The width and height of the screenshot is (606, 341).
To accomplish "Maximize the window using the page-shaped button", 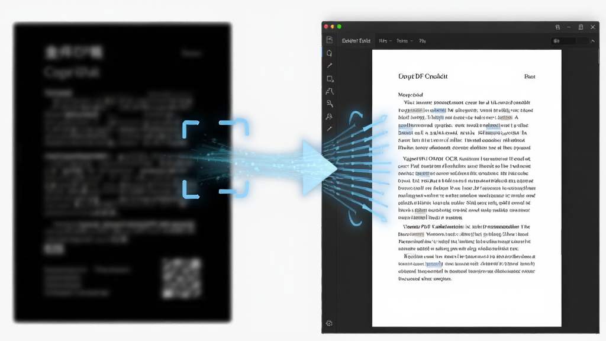I will coord(581,27).
